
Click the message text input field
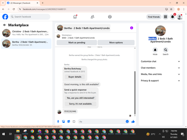coord(102,121)
